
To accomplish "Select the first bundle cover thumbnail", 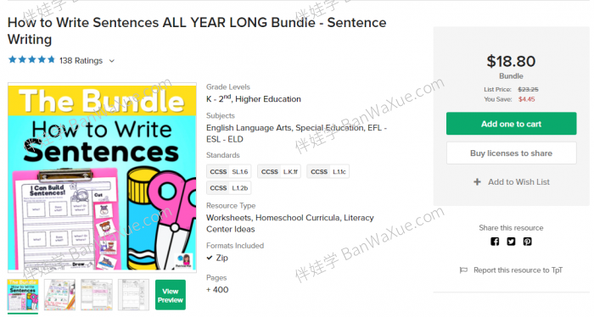I will [x=23, y=295].
